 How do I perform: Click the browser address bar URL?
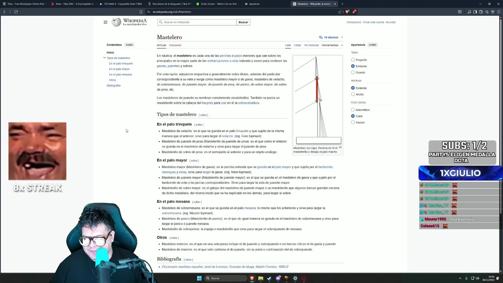pos(172,12)
